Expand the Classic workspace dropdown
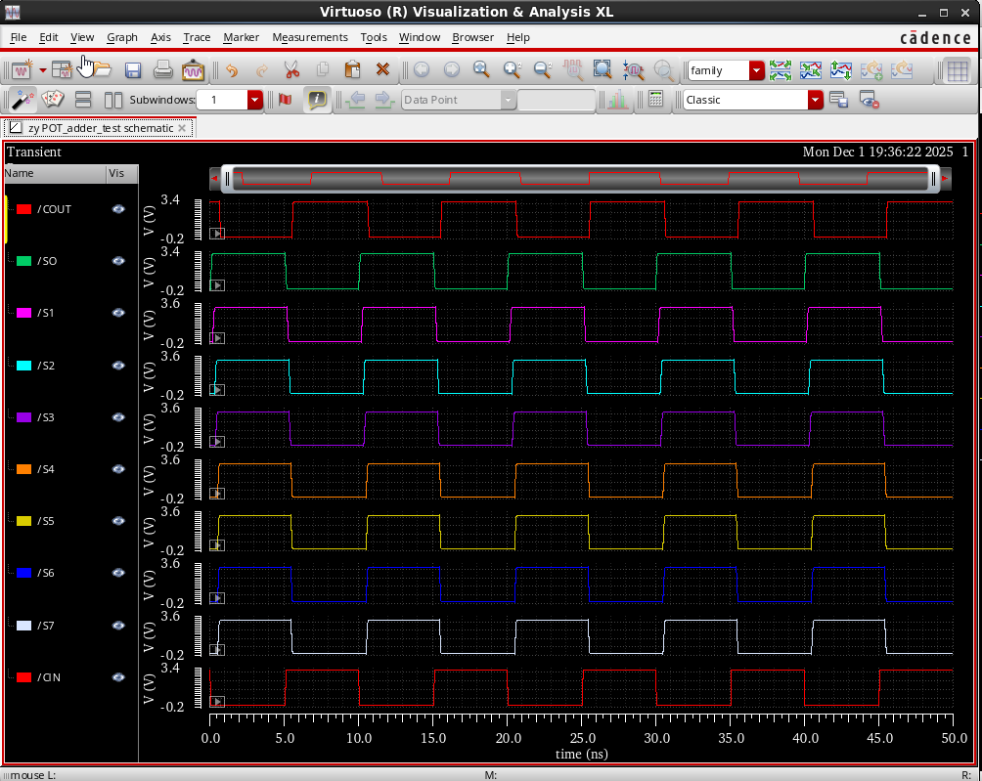 point(815,100)
